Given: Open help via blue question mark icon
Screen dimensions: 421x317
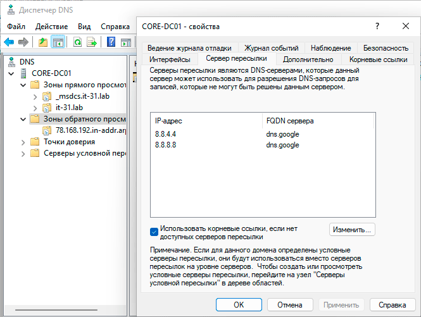Looking at the screenshot, I should click(x=111, y=42).
